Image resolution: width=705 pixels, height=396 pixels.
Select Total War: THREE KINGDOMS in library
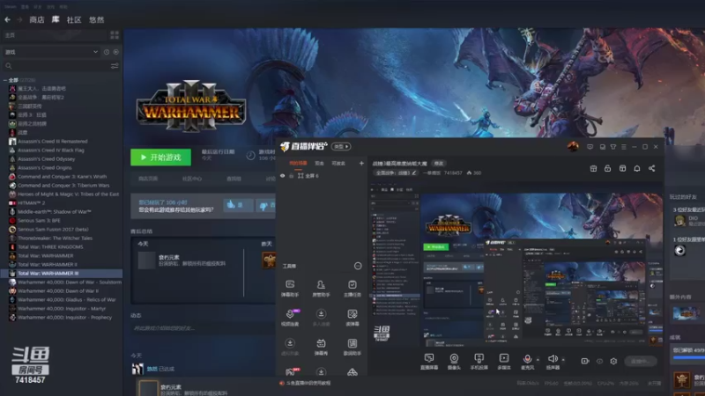click(x=50, y=247)
